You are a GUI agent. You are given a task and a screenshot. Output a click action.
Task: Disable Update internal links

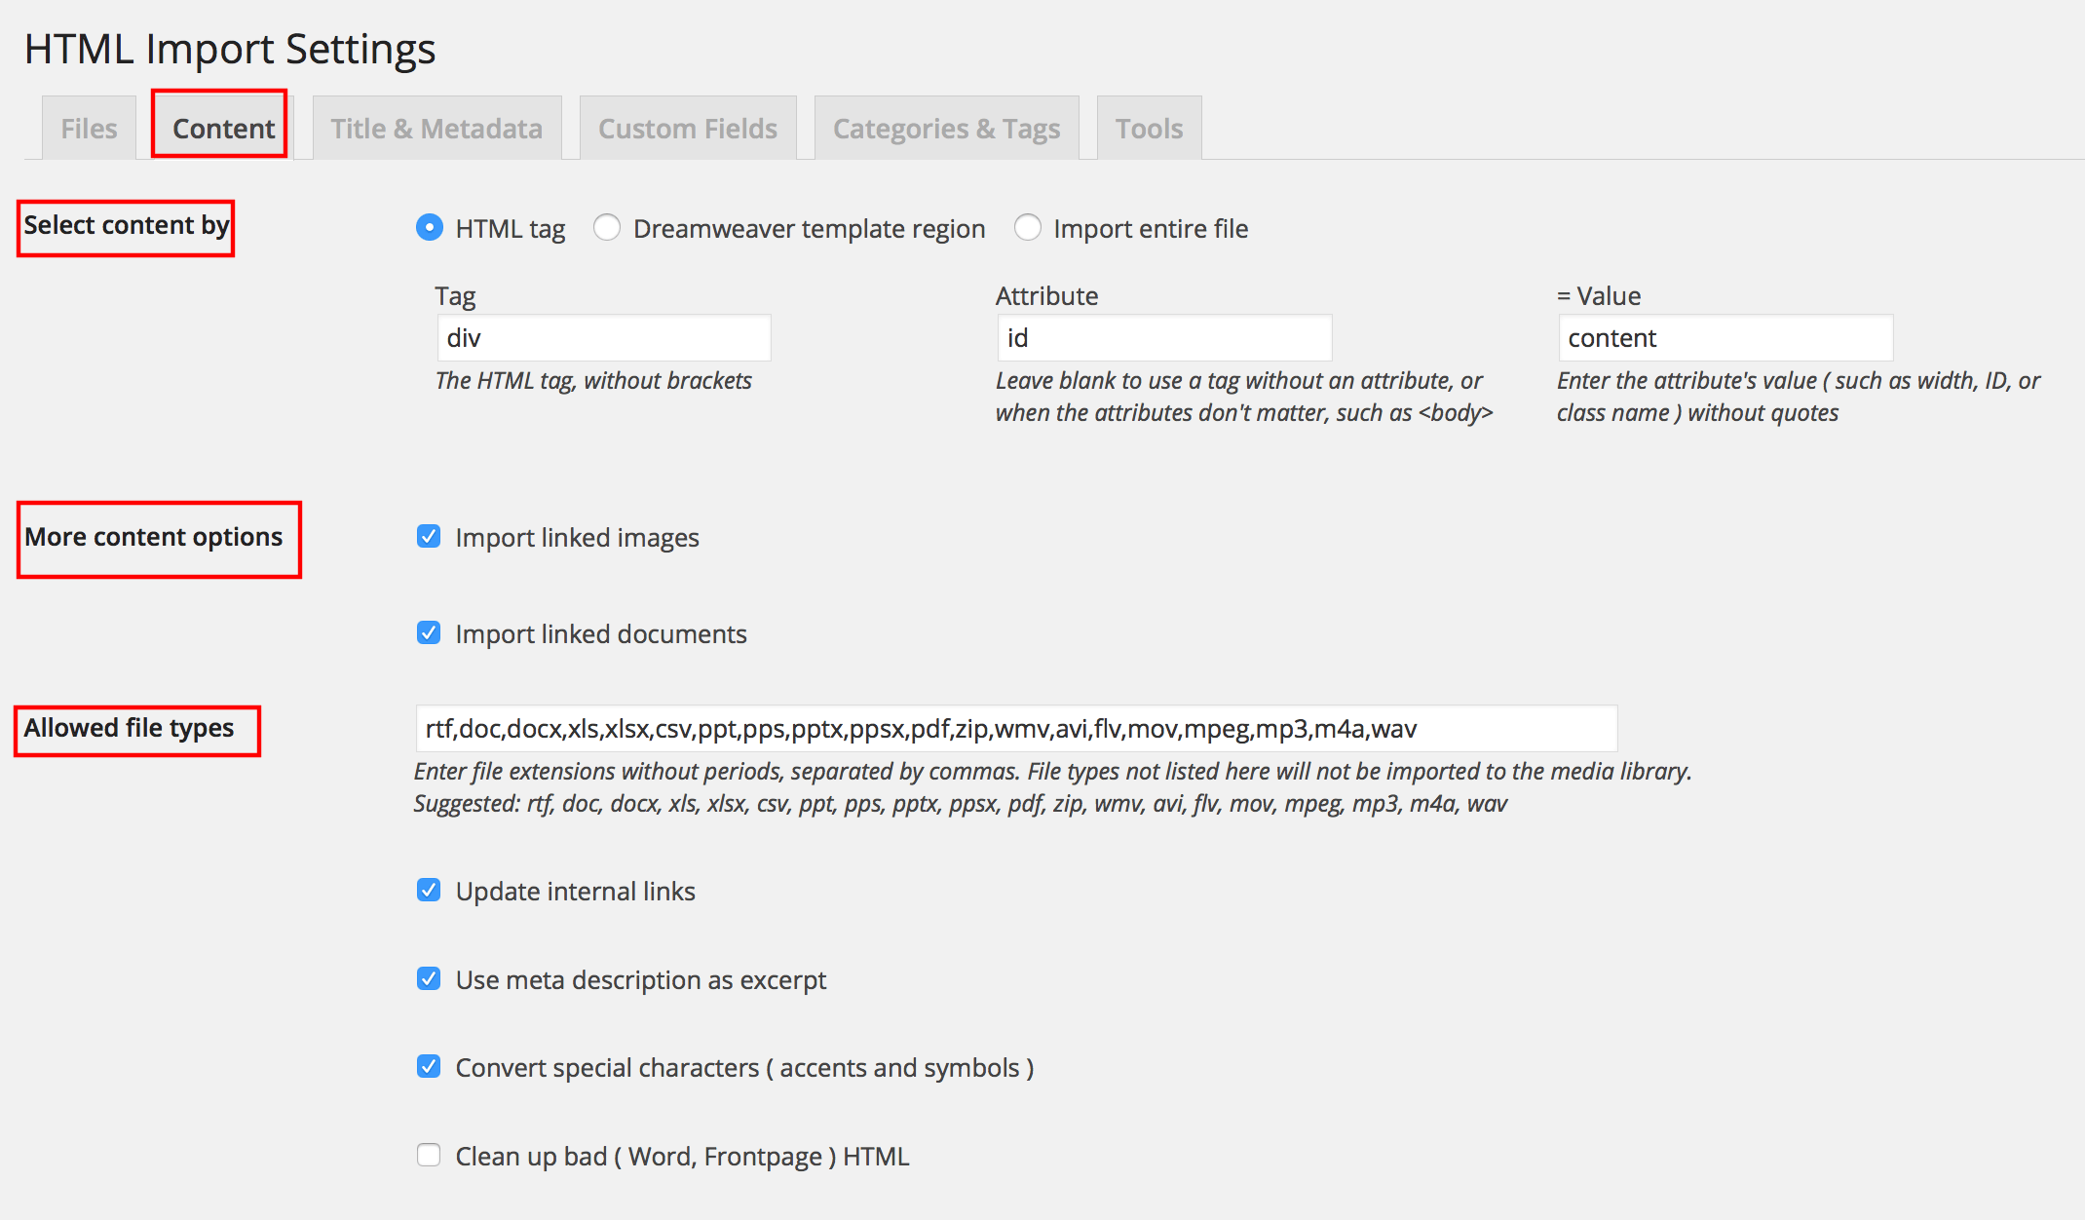(429, 891)
